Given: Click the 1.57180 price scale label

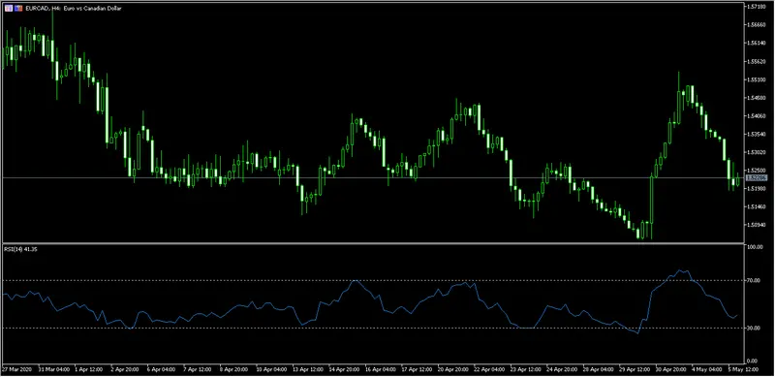Looking at the screenshot, I should 757,7.
